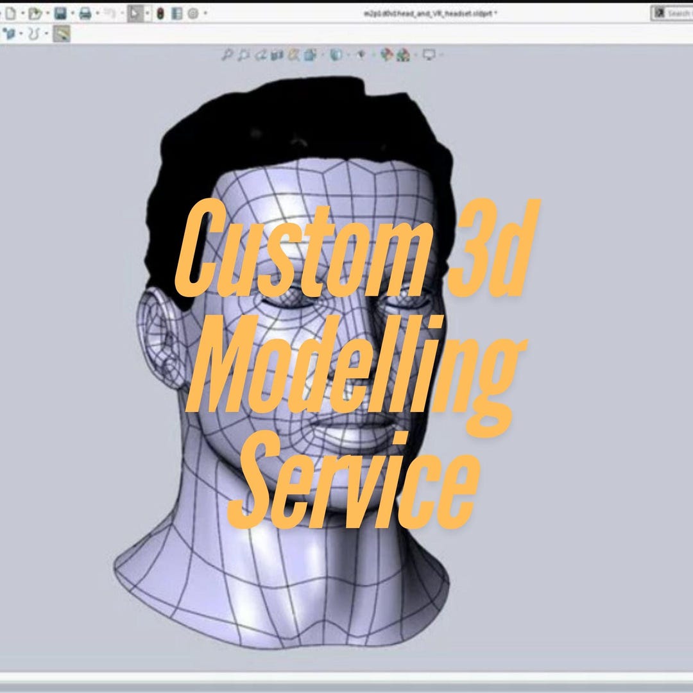This screenshot has height=693, width=693.
Task: Click the Undo icon in the toolbar
Action: click(109, 13)
